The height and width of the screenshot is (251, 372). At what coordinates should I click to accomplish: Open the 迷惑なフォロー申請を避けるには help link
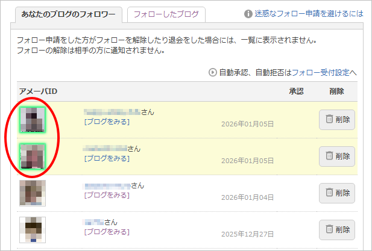(x=309, y=13)
